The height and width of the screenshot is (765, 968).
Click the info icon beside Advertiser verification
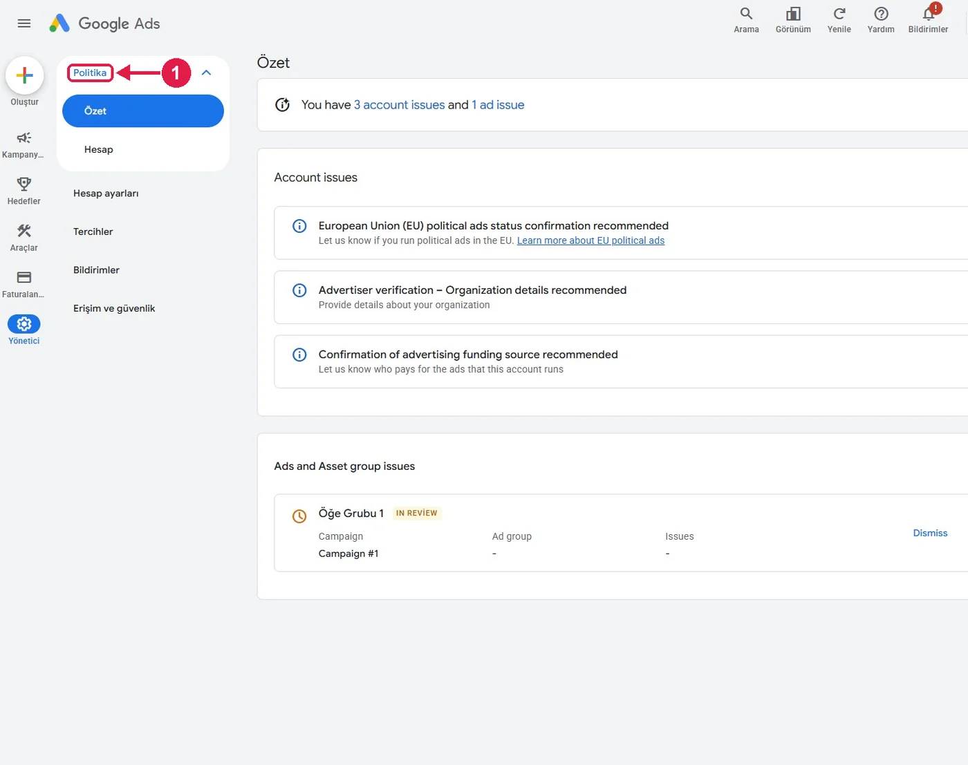[299, 290]
